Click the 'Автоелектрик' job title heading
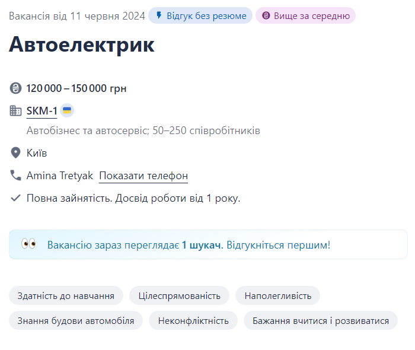The width and height of the screenshot is (415, 350). [82, 44]
